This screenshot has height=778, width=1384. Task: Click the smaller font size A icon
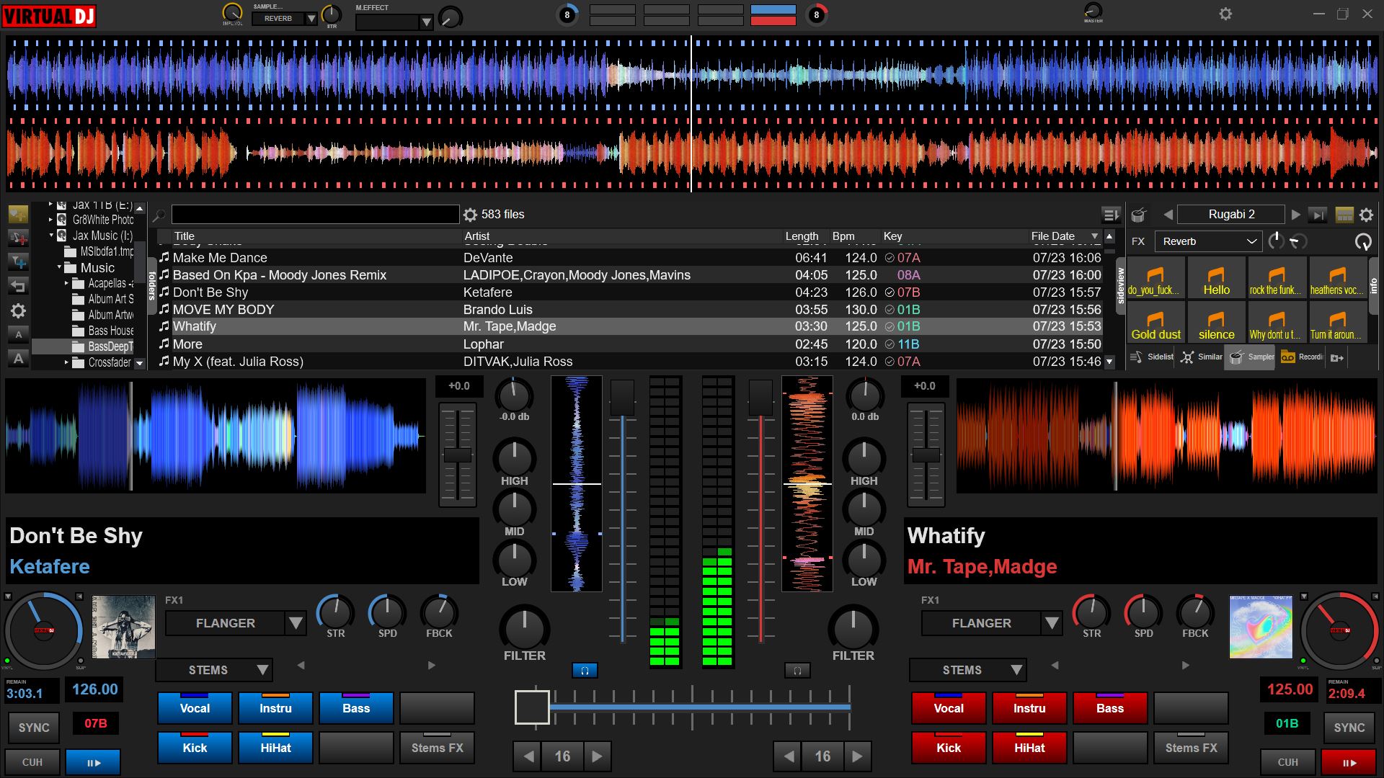coord(18,334)
